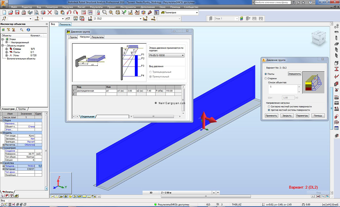Click the Copy icon in the toolbar
This screenshot has width=340, height=207.
point(56,12)
